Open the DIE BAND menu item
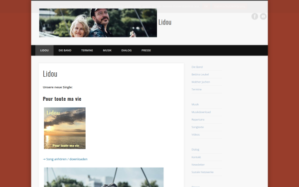Image resolution: width=299 pixels, height=187 pixels. click(x=65, y=50)
